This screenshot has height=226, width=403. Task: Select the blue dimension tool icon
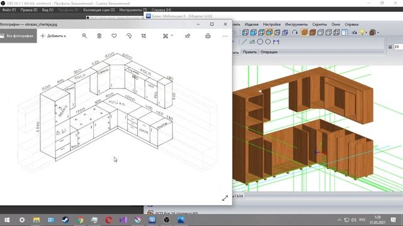point(276,42)
